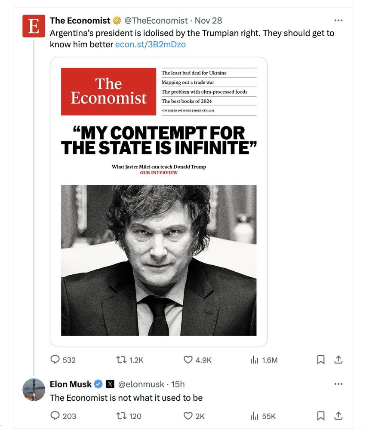Open @TheEconomist profile handle
The image size is (369, 430).
tap(156, 21)
